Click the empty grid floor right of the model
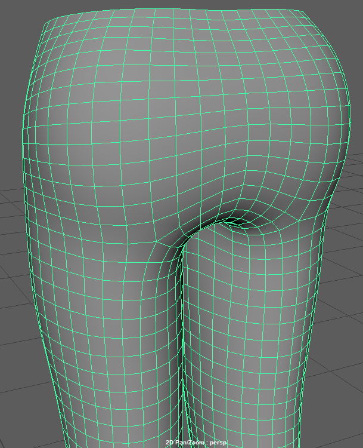 pyautogui.click(x=346, y=269)
